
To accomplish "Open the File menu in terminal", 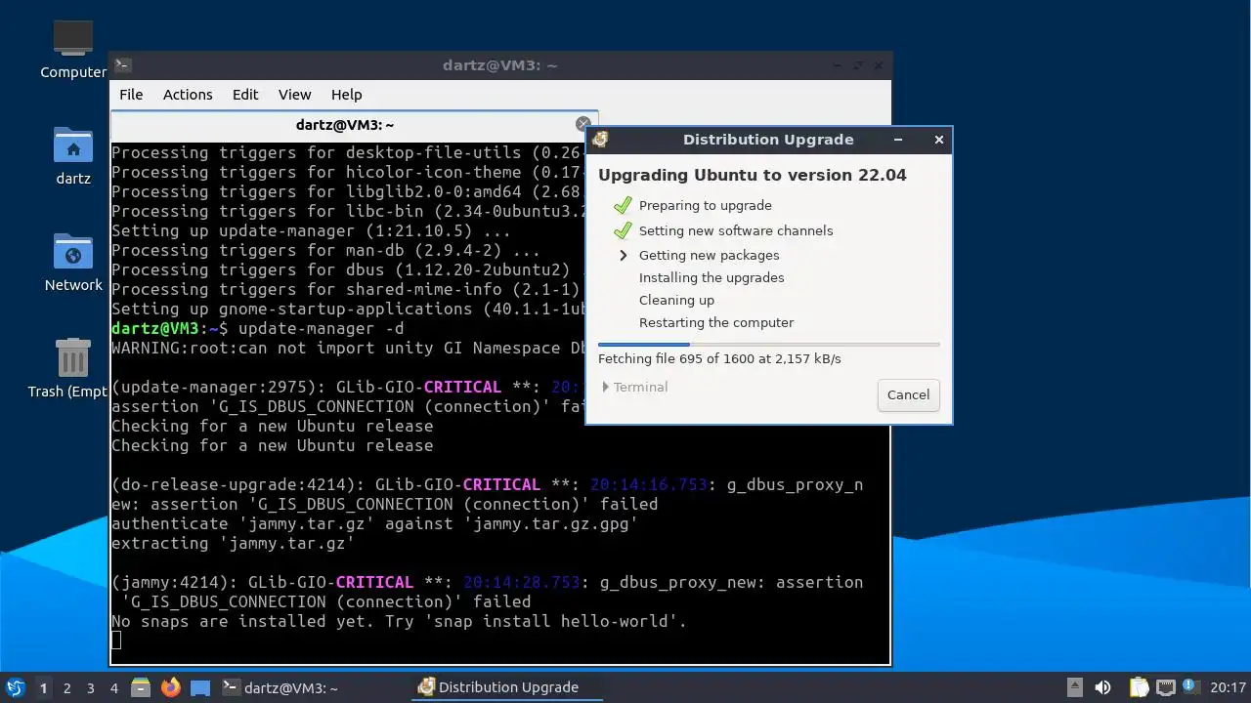I will [x=131, y=95].
